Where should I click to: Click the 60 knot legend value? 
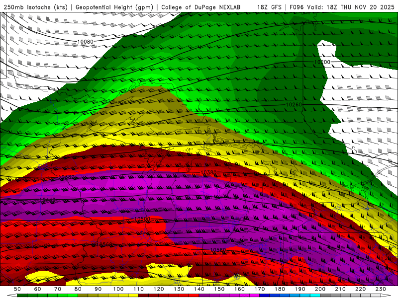tap(37, 289)
